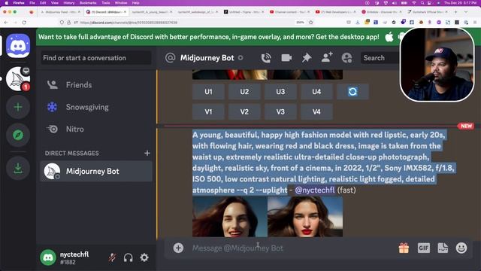Click the Download Apps arrow icon
Screen dimensions: 481x271
pyautogui.click(x=18, y=168)
